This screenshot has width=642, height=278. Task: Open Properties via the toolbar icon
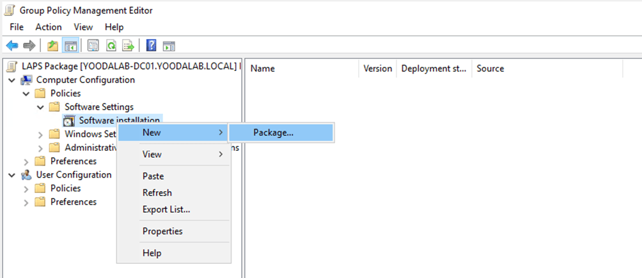point(94,45)
